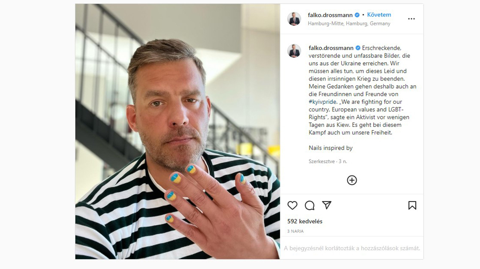The height and width of the screenshot is (269, 480).
Task: Click the 3 NAPJA post timestamp
Action: [296, 231]
